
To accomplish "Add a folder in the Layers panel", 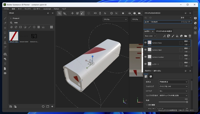I will tap(185, 36).
